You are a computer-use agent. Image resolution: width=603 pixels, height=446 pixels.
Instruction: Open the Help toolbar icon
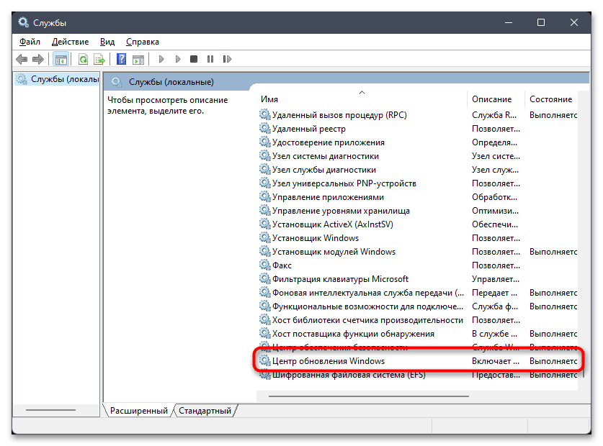(121, 59)
